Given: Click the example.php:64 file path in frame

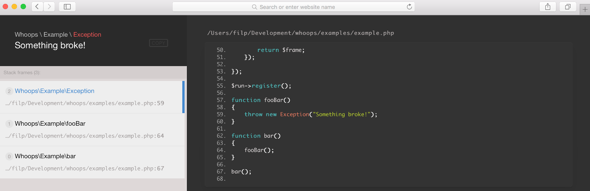Looking at the screenshot, I should 85,136.
